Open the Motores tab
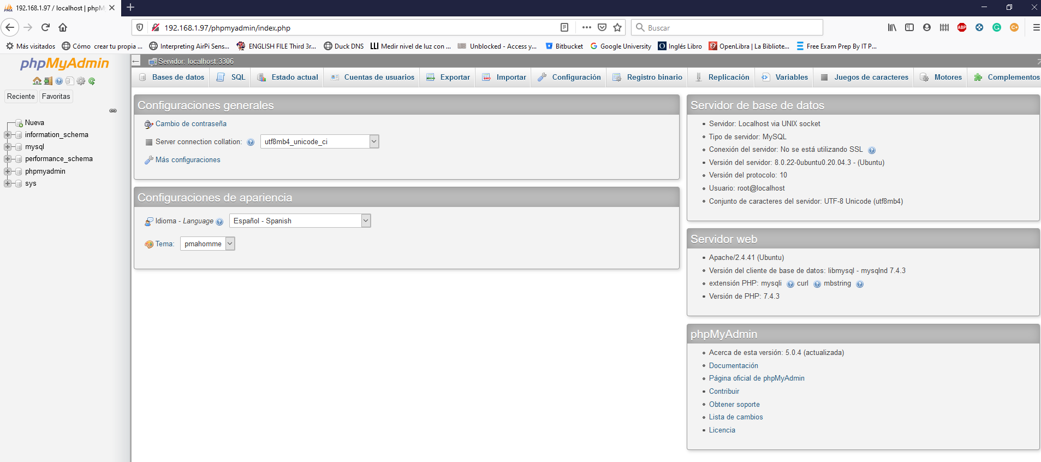Image resolution: width=1041 pixels, height=462 pixels. pyautogui.click(x=941, y=77)
